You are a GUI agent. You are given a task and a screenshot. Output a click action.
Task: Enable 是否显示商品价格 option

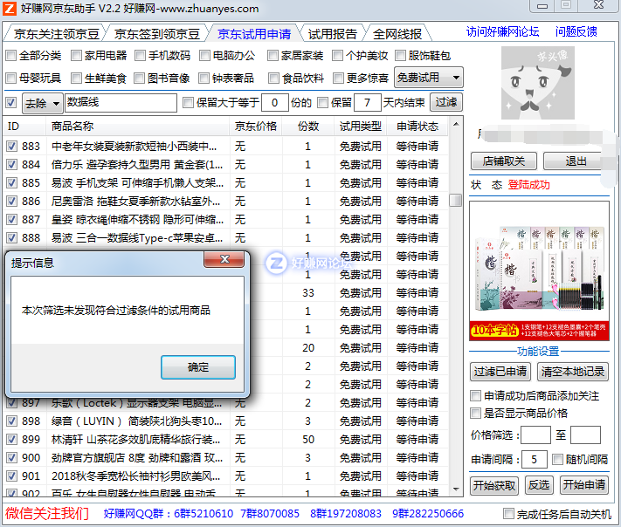tap(475, 413)
